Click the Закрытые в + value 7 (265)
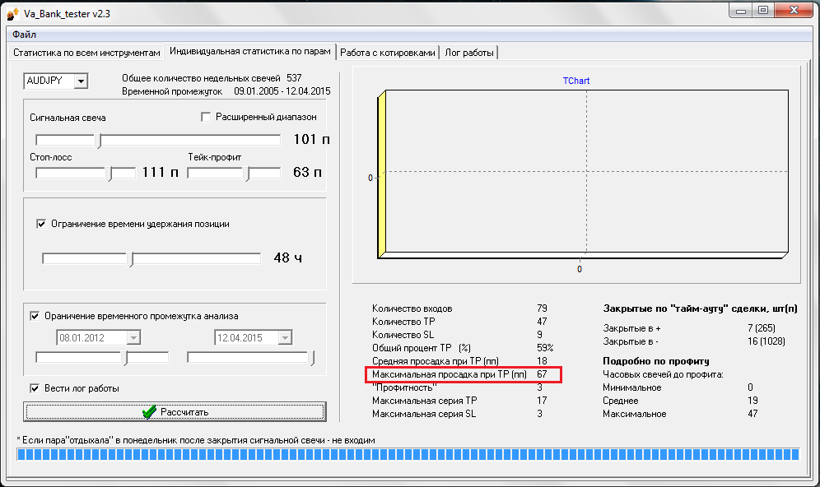Image resolution: width=820 pixels, height=487 pixels. (x=762, y=328)
